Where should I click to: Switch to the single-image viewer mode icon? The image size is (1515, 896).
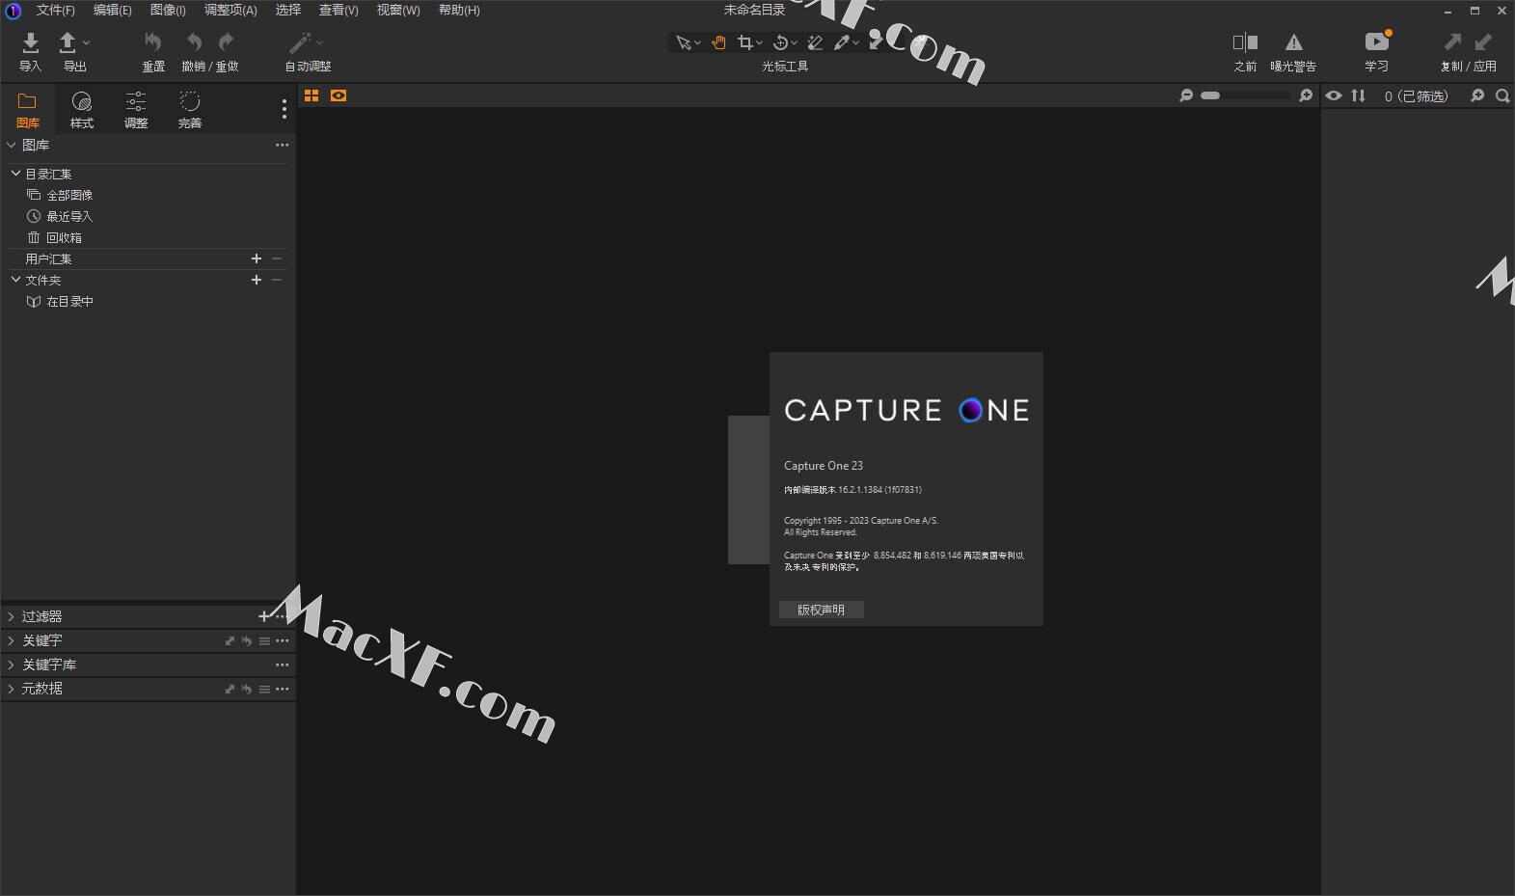click(338, 95)
